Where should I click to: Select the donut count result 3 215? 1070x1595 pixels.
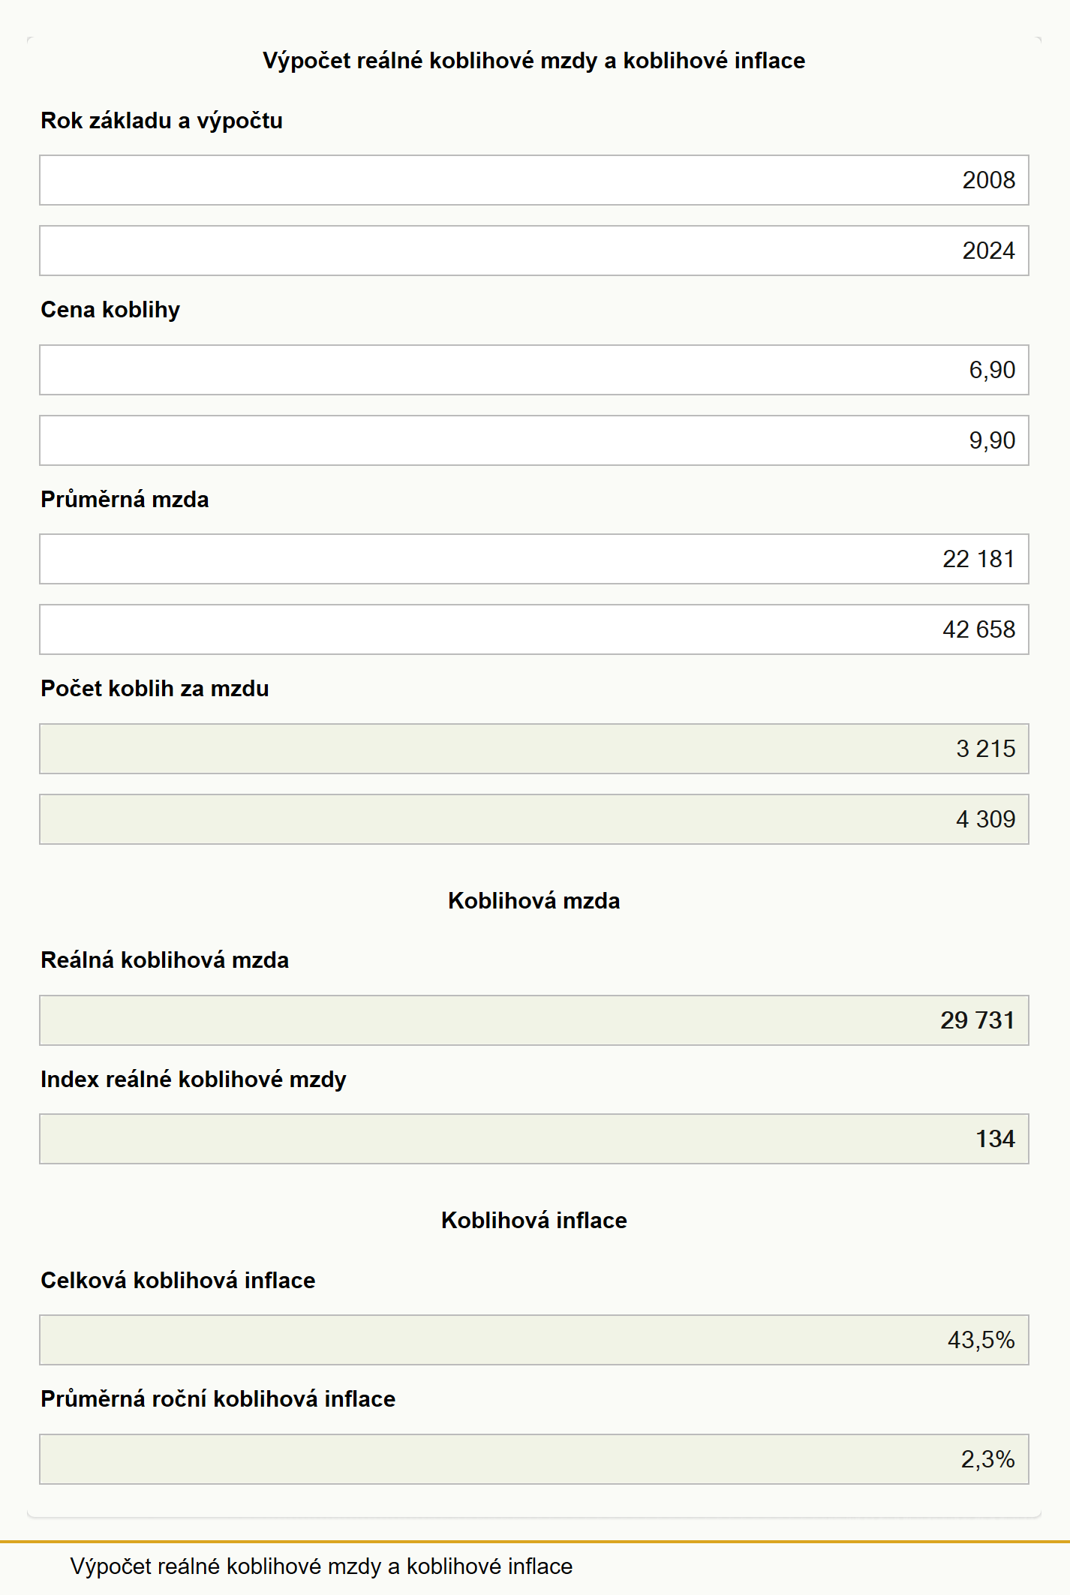pos(534,749)
